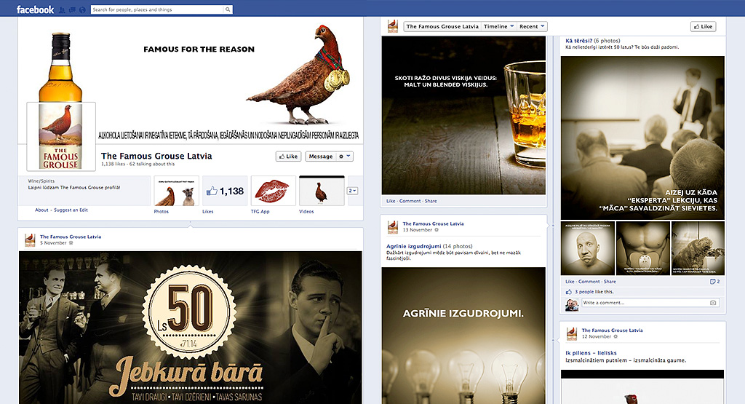
Task: Open friend requests icon in top bar
Action: click(x=62, y=9)
